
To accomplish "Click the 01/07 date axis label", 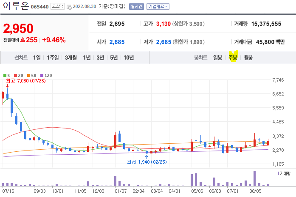I will [x=121, y=191].
